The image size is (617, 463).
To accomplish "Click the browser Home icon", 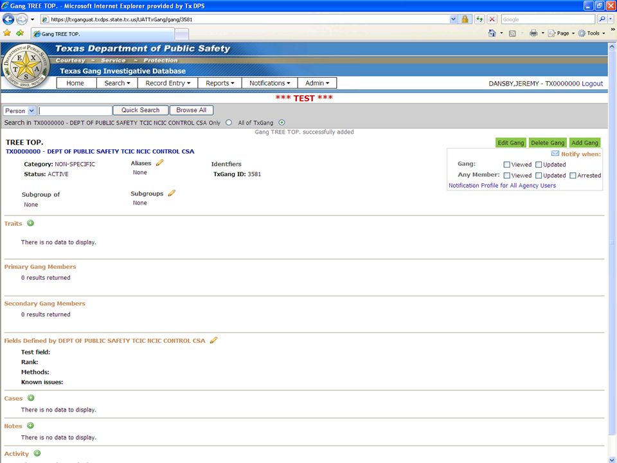I will 492,33.
